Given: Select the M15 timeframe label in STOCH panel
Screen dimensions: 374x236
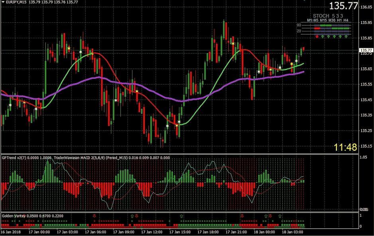Looking at the screenshot, I should [x=323, y=20].
